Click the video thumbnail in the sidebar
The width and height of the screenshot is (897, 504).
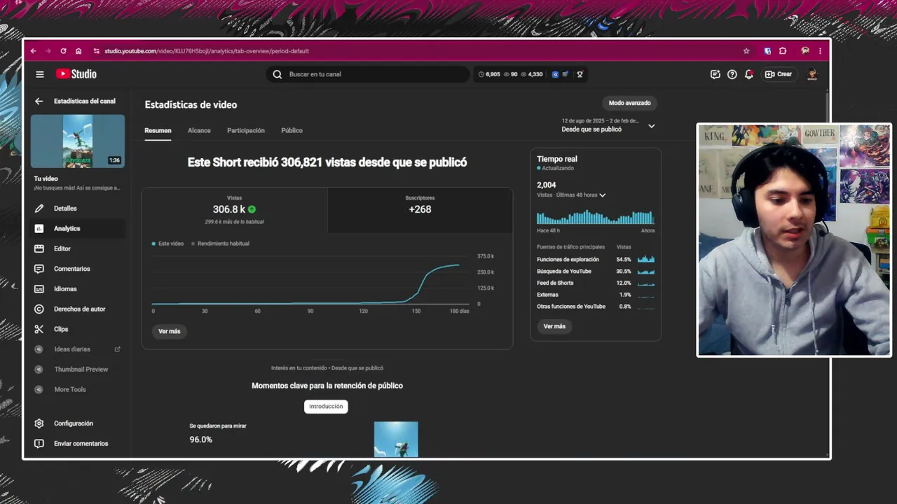[x=78, y=141]
